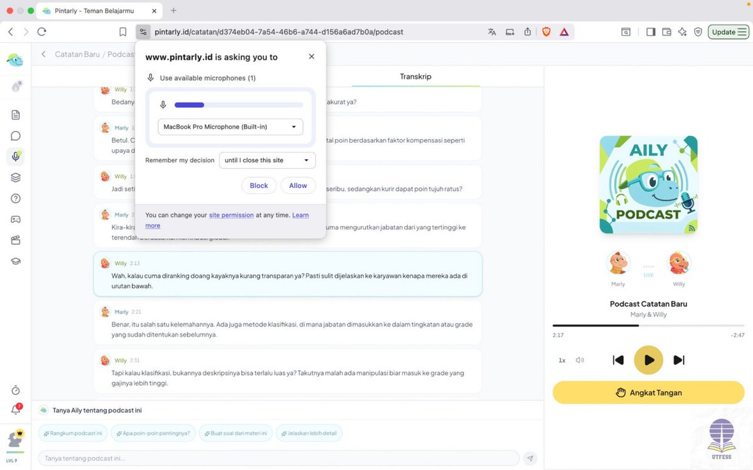Screen dimensions: 753x470
Task: Select Willy's highlighted 2:13 transcript message
Action: 287,274
